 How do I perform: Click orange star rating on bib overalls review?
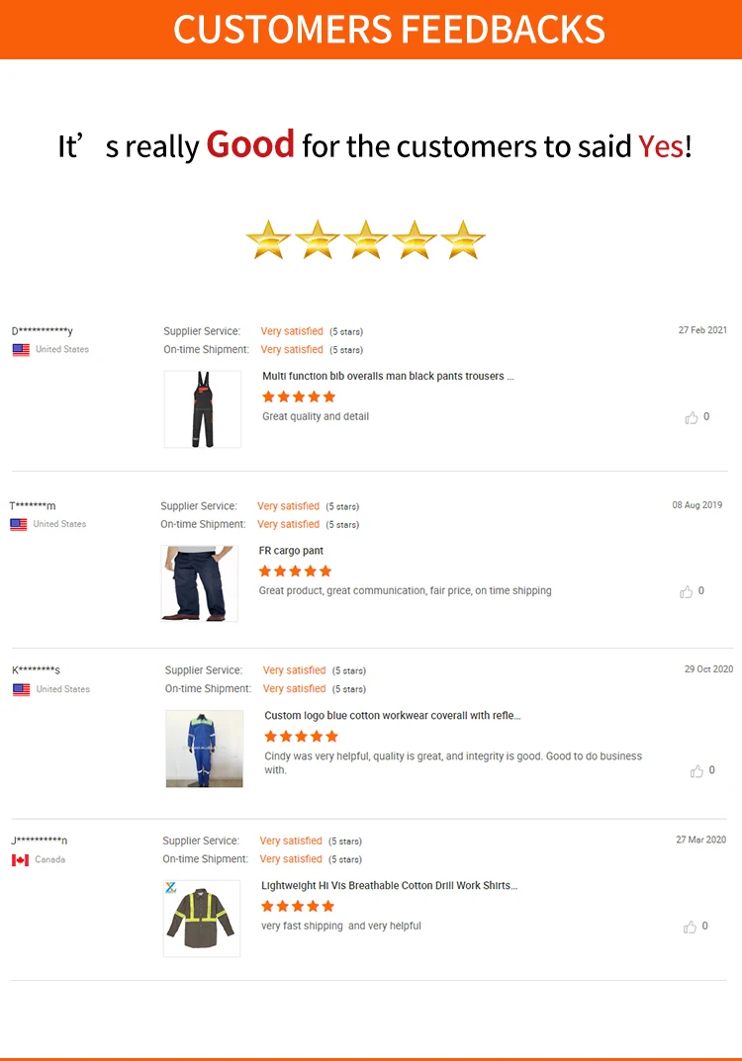point(299,397)
